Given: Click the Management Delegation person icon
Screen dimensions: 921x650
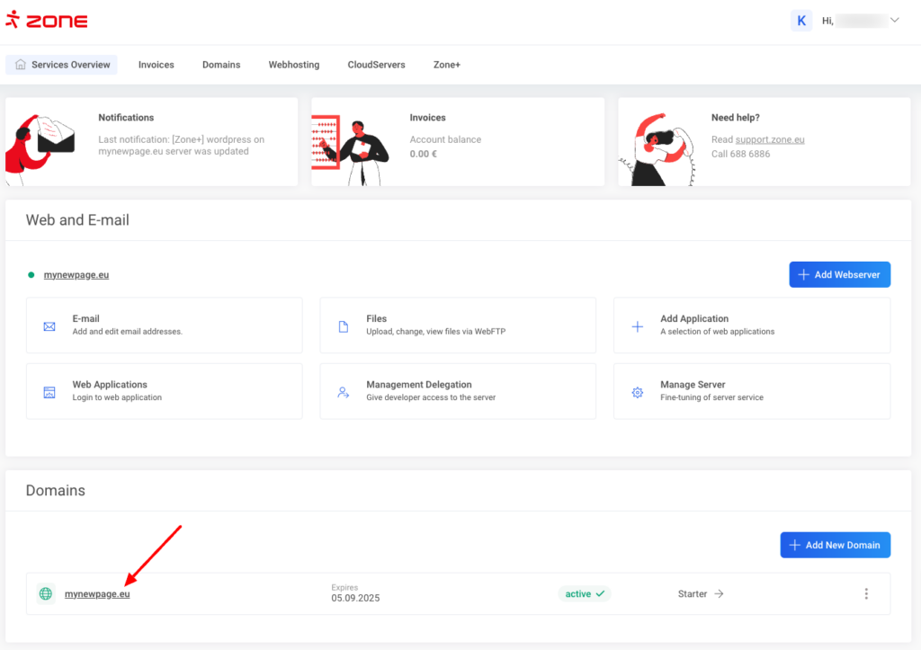Looking at the screenshot, I should click(343, 392).
